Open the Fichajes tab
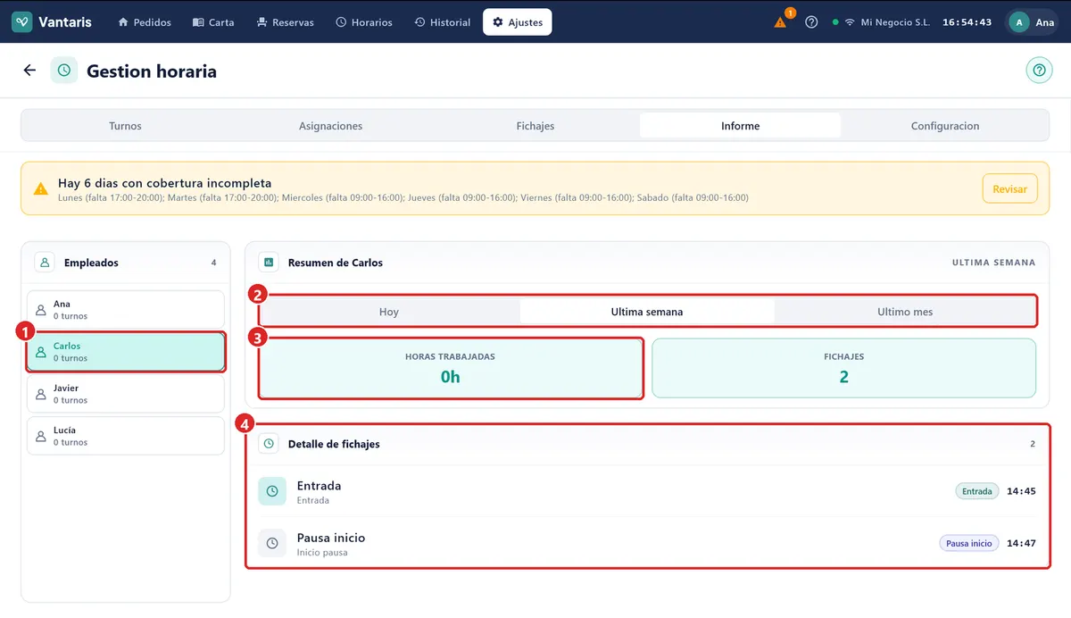Image resolution: width=1071 pixels, height=618 pixels. pyautogui.click(x=535, y=126)
